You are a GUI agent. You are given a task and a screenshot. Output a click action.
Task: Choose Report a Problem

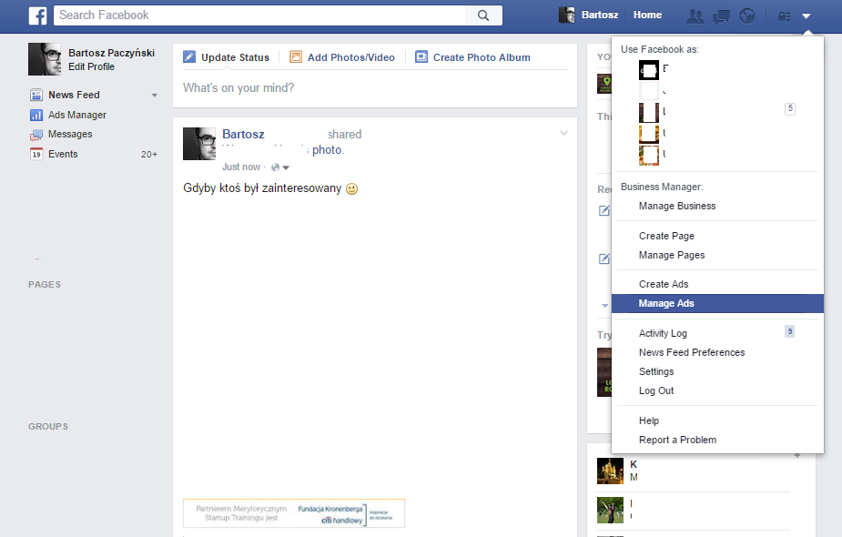click(677, 440)
